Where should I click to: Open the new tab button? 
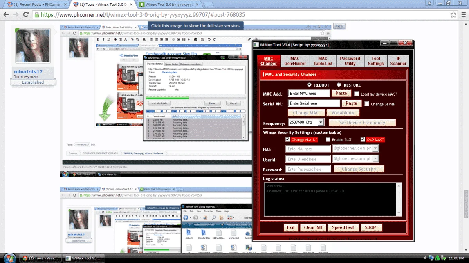click(x=208, y=4)
